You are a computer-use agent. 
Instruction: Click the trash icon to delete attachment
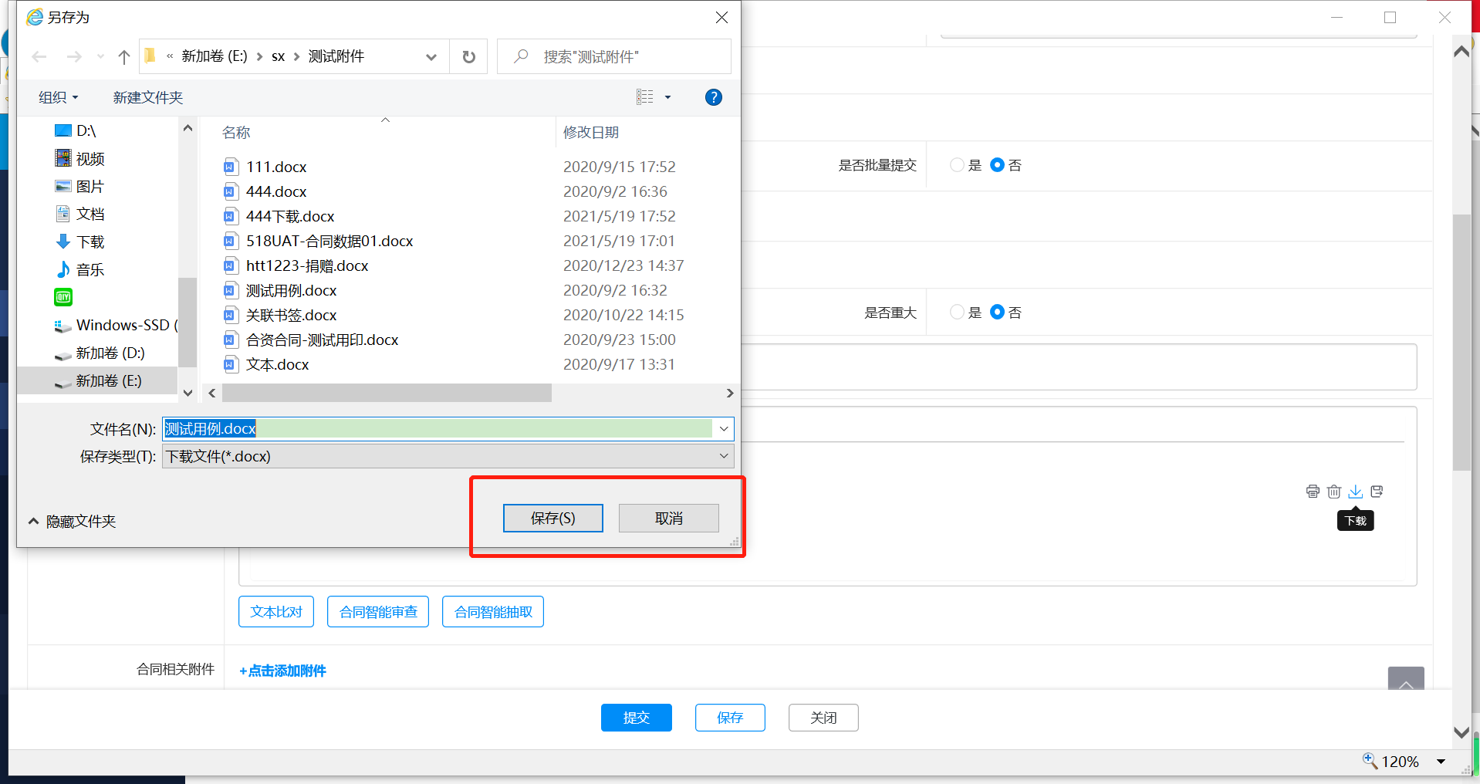1334,492
